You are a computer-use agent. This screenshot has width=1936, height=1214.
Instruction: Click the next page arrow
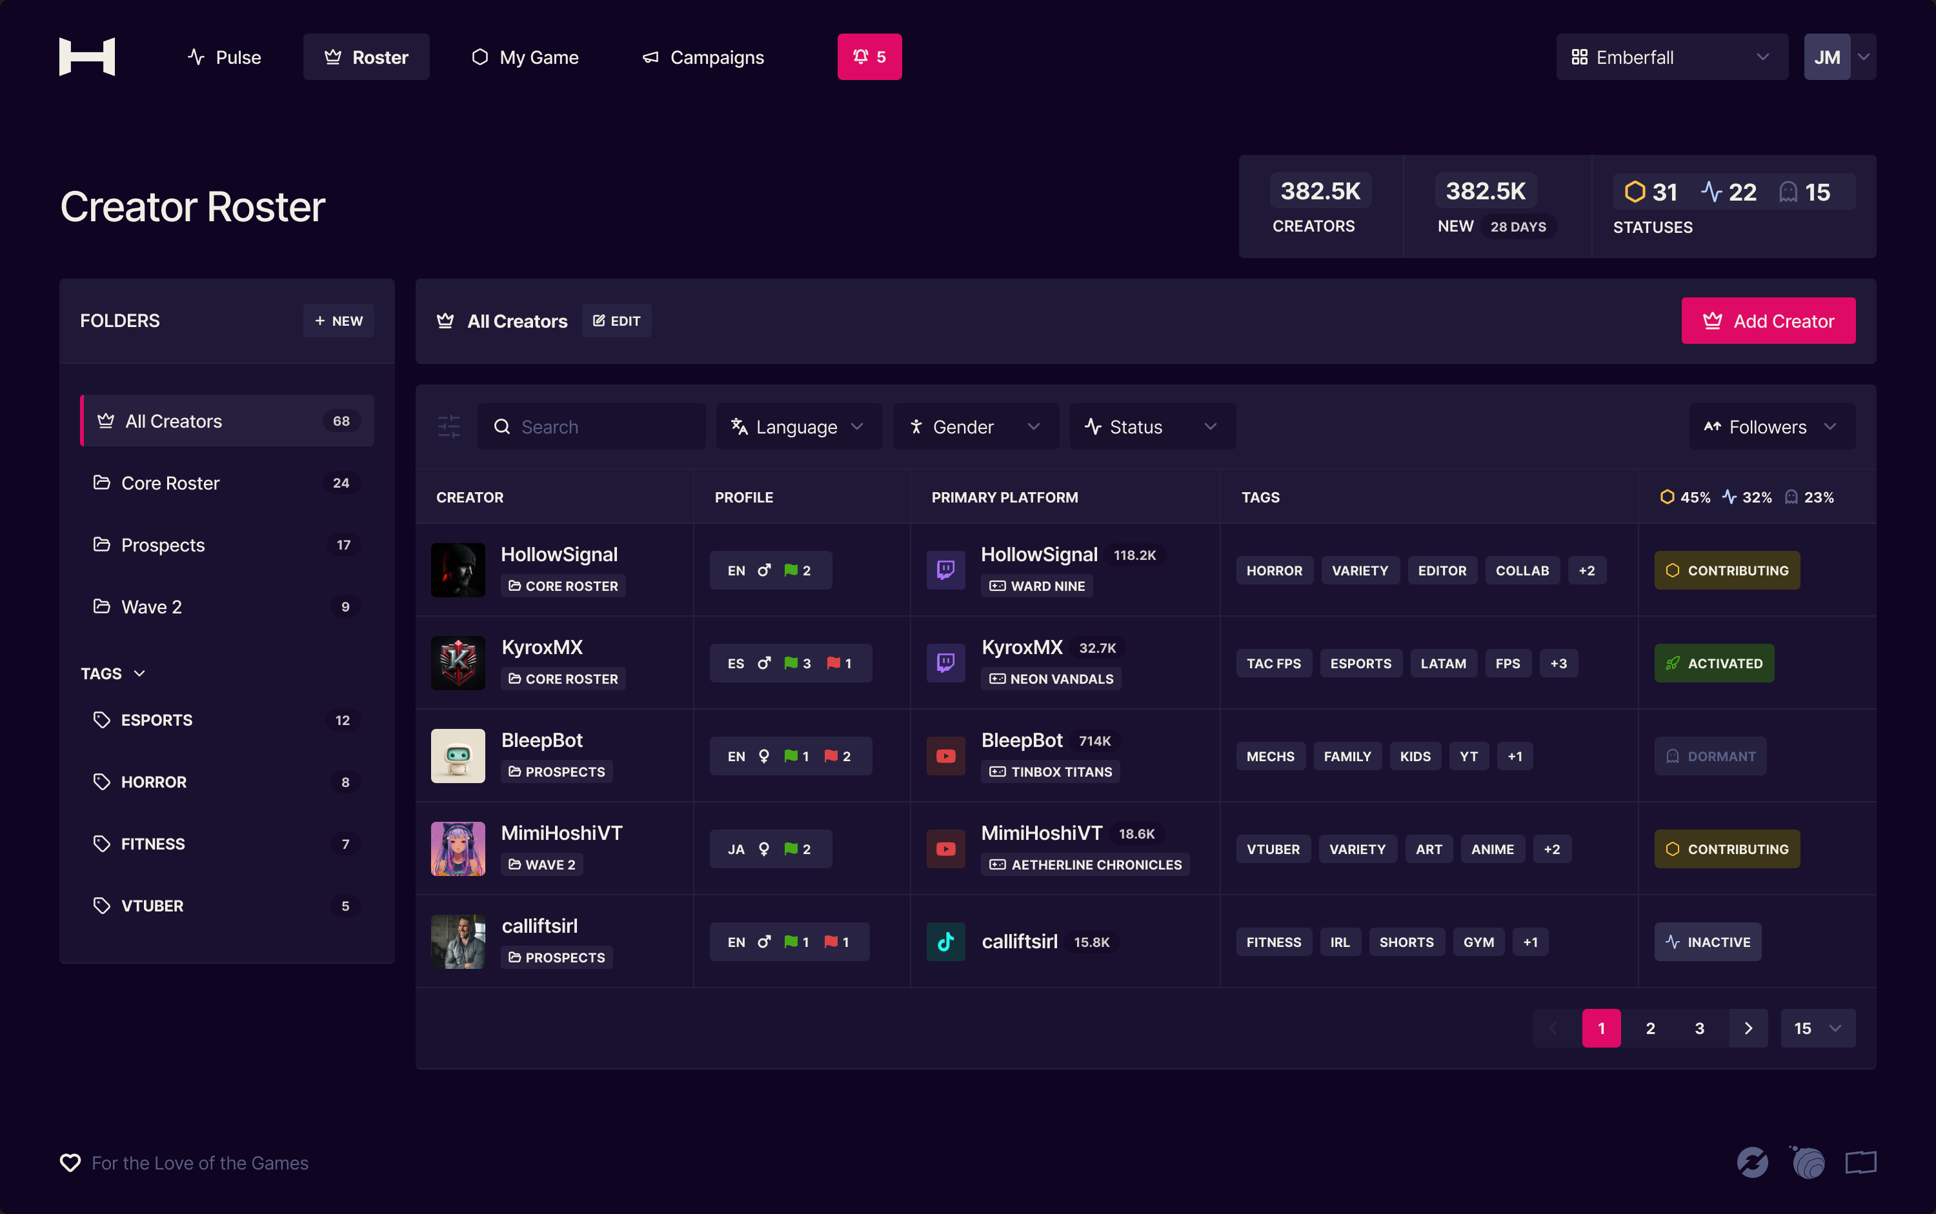click(x=1748, y=1028)
